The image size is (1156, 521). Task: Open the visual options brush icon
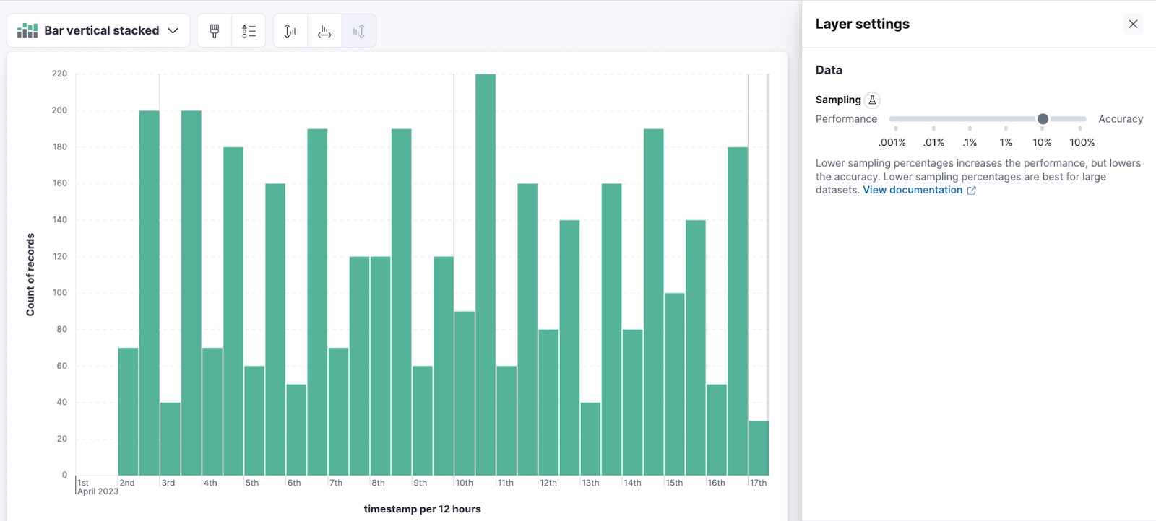[215, 31]
